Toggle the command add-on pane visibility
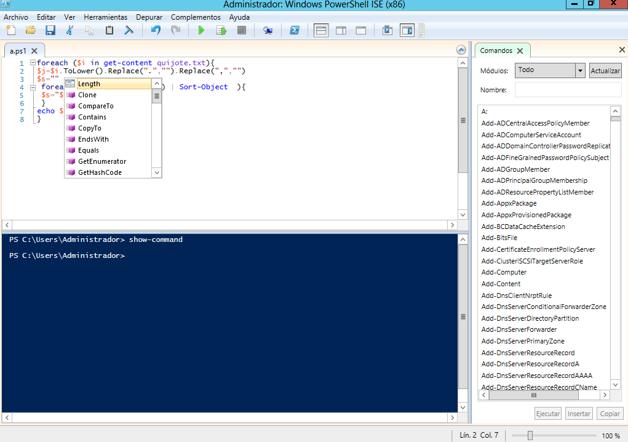Viewport: 628px width, 442px height. pyautogui.click(x=407, y=30)
